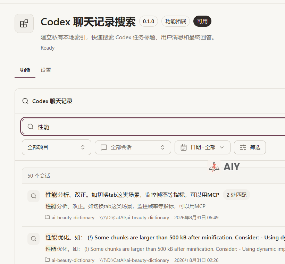Click the calendar icon in the date filter
The width and height of the screenshot is (285, 264).
184,147
